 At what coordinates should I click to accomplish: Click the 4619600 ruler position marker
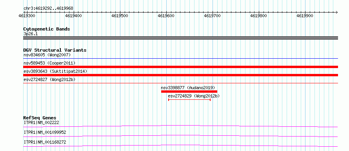point(166,16)
